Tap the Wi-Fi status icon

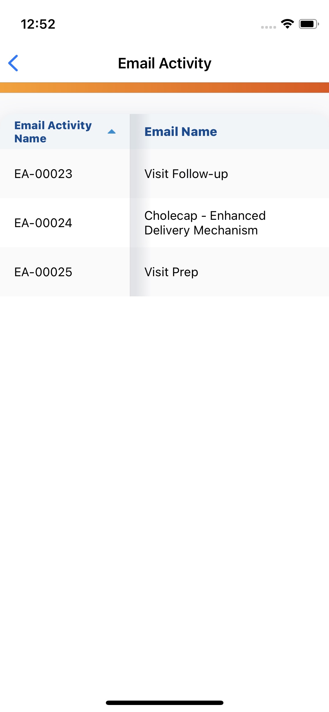click(287, 24)
